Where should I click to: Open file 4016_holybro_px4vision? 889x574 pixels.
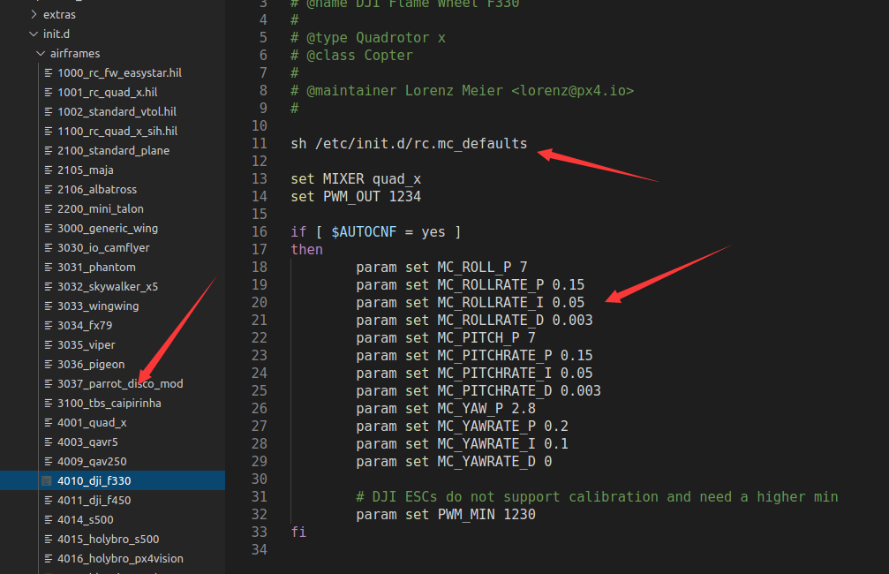(120, 559)
